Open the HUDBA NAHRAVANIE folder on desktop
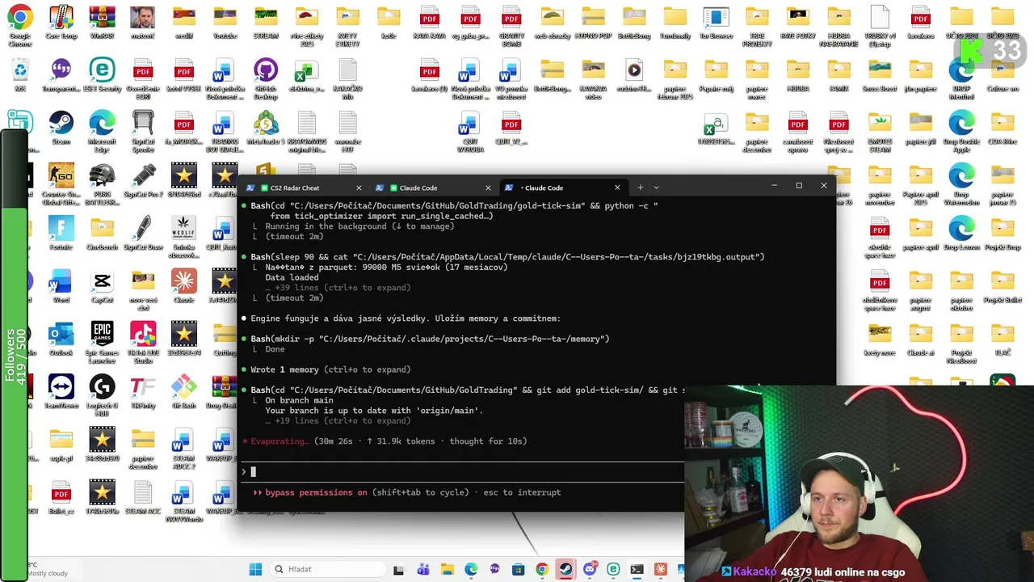 coord(839,25)
